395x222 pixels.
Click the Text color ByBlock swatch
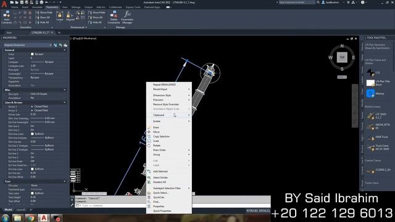[32, 193]
